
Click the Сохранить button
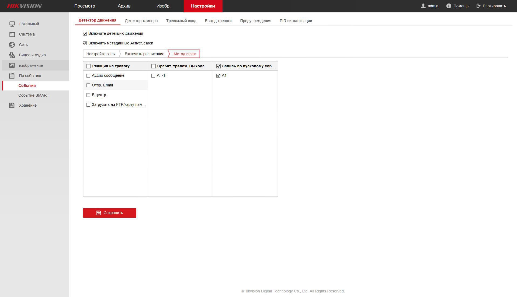point(110,213)
